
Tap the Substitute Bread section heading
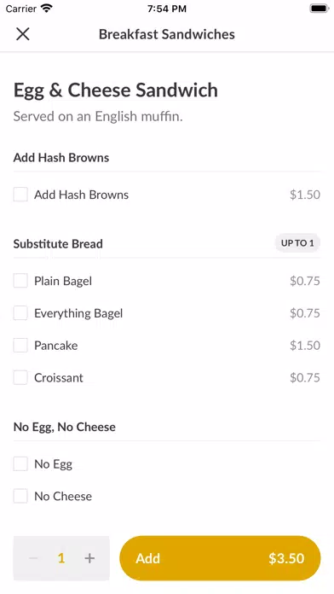[x=58, y=243]
